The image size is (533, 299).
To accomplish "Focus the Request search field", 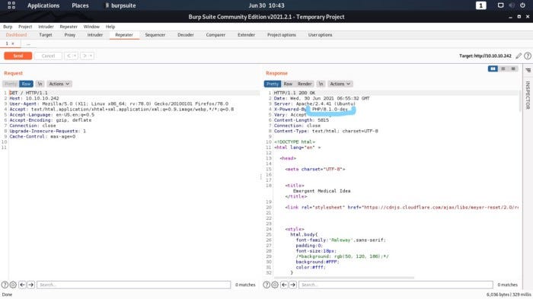I will point(133,285).
